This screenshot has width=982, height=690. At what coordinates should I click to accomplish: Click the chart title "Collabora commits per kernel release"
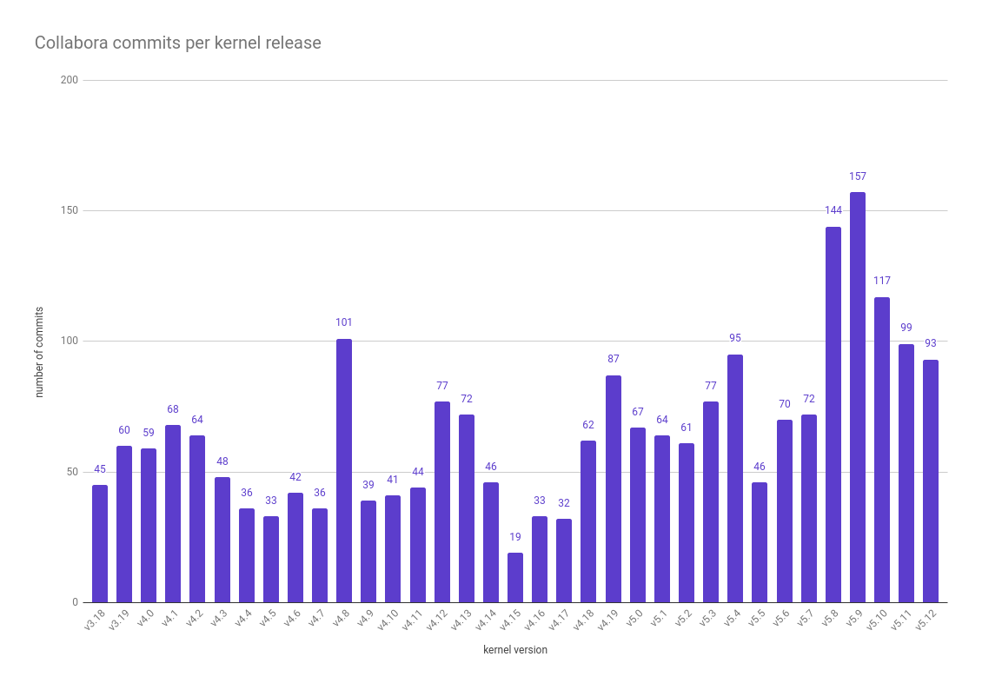coord(178,43)
